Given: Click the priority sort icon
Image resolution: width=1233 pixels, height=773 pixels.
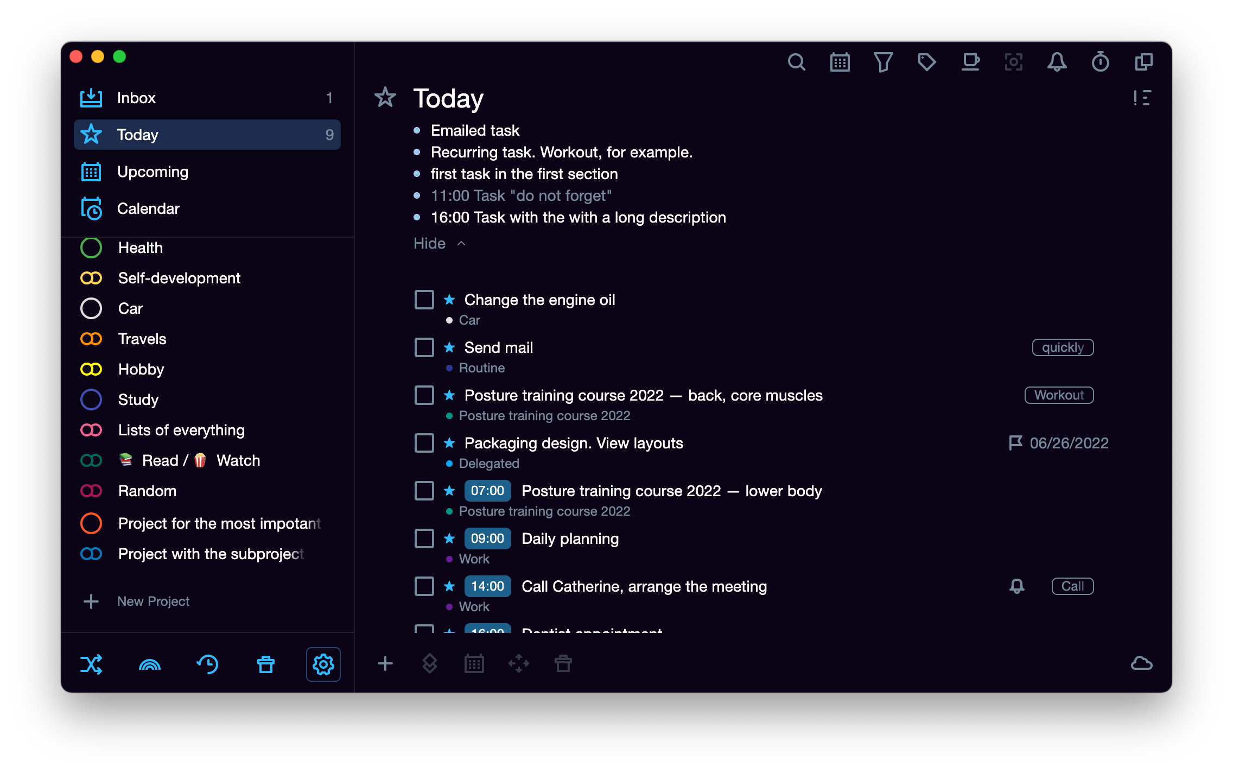Looking at the screenshot, I should 1142,98.
